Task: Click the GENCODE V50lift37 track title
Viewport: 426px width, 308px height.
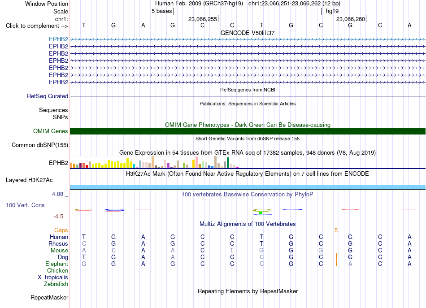Action: 248,33
